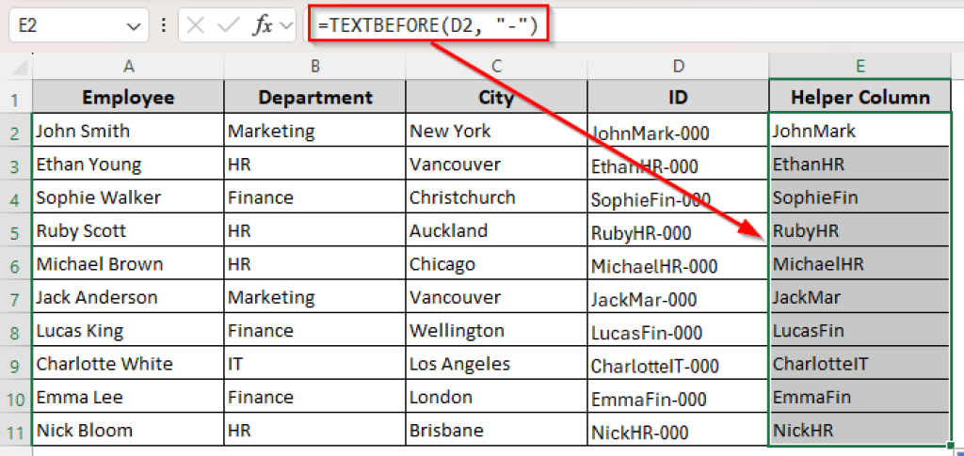The height and width of the screenshot is (456, 964).
Task: Select column E header
Action: click(860, 65)
